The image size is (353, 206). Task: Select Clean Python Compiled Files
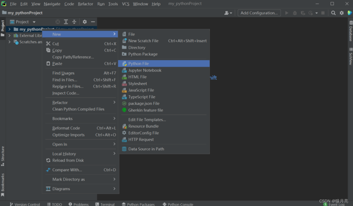point(81,109)
